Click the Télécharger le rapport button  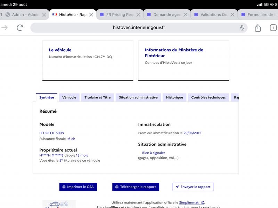point(136,187)
